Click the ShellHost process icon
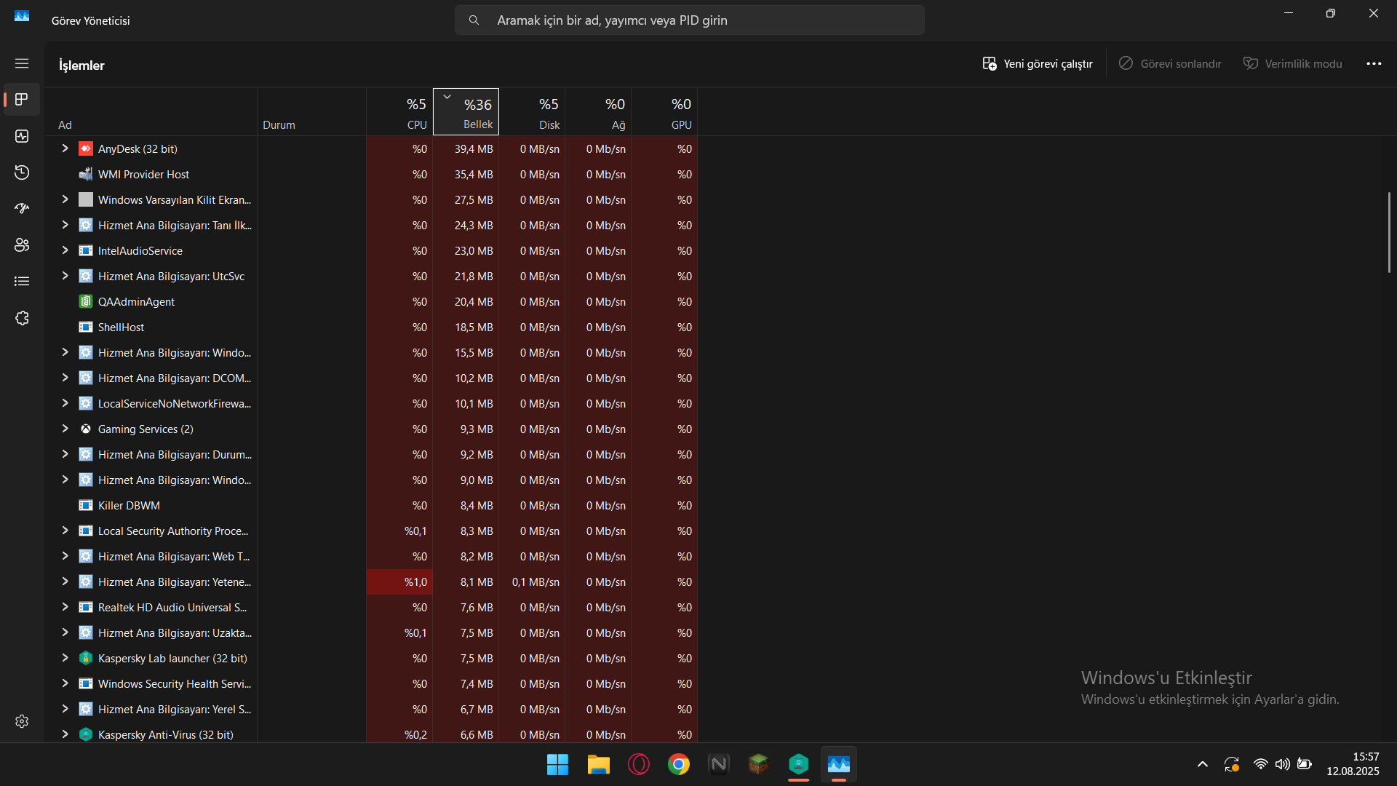Screen dimensions: 1397x786 86,327
